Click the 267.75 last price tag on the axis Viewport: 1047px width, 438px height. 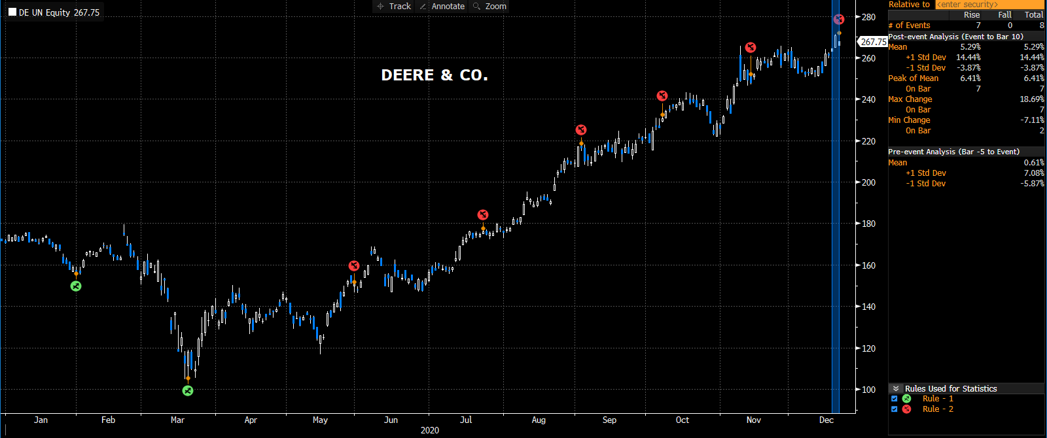873,42
